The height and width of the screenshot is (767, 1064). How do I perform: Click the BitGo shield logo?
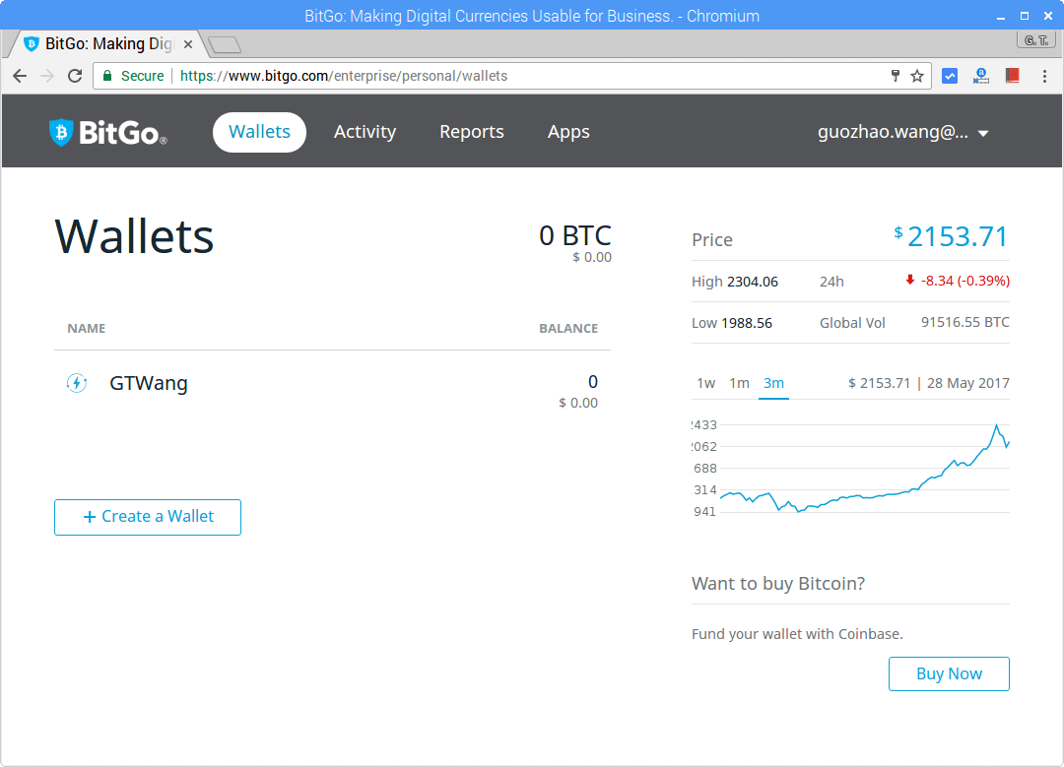[61, 131]
